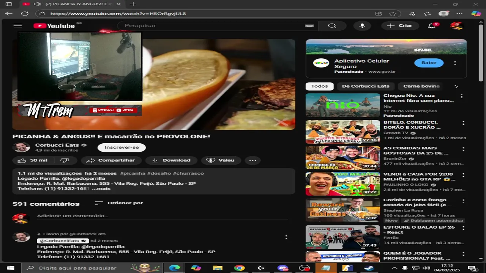Viewport: 486px width, 273px height.
Task: Open the on-screen keyboard in search box
Action: pos(309,26)
